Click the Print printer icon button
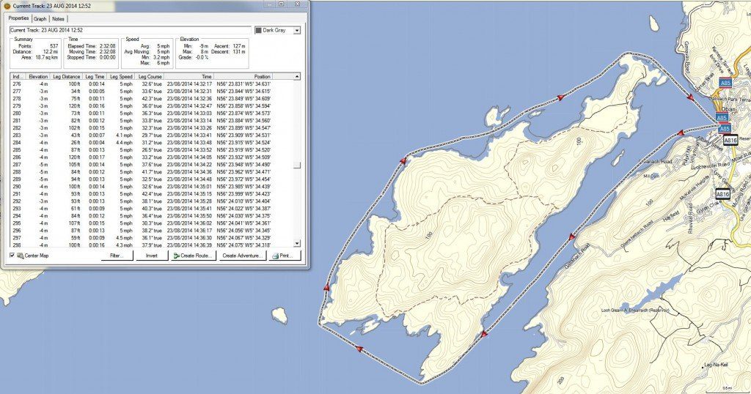Screen dimensions: 751x394 [276, 256]
